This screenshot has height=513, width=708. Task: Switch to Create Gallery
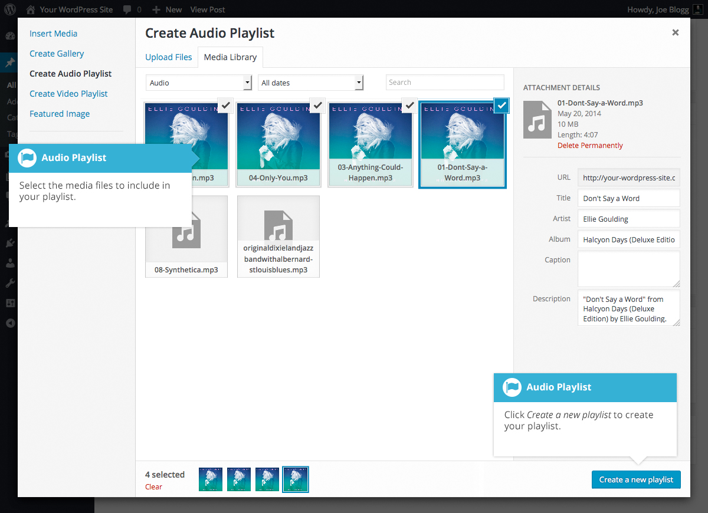(57, 54)
